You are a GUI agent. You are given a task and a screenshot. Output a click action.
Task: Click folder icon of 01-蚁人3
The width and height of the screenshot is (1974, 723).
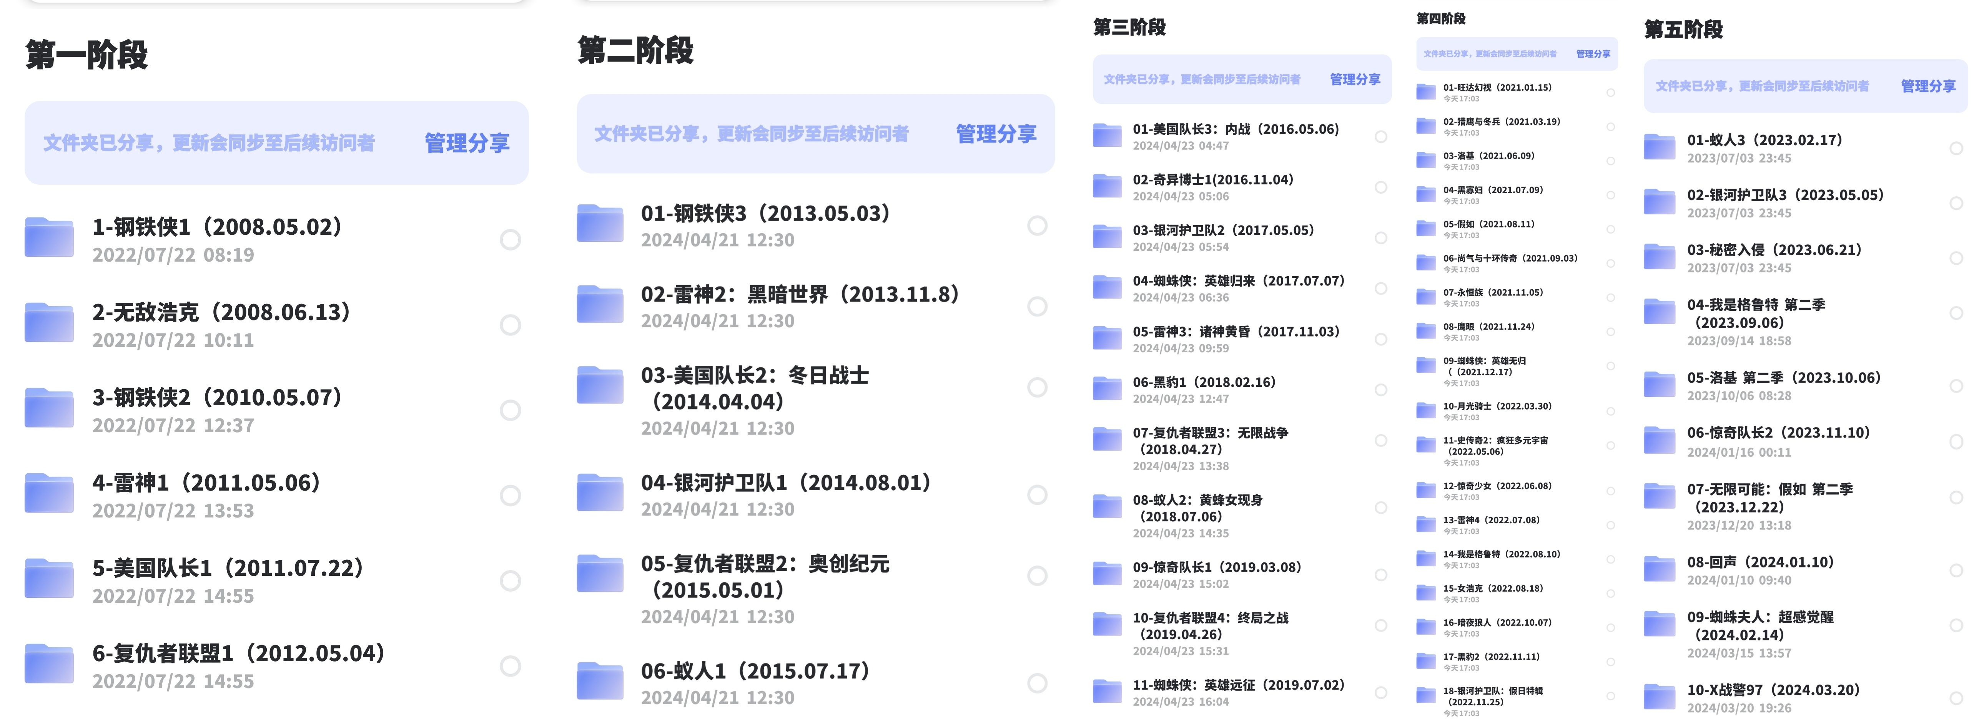tap(1660, 147)
